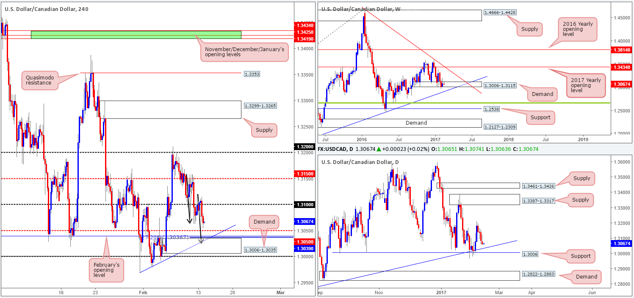634x298 pixels.
Task: Select the 1.3100 price axis tag
Action: 305,205
